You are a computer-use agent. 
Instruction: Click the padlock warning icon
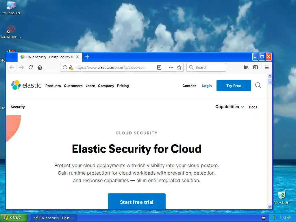71,67
